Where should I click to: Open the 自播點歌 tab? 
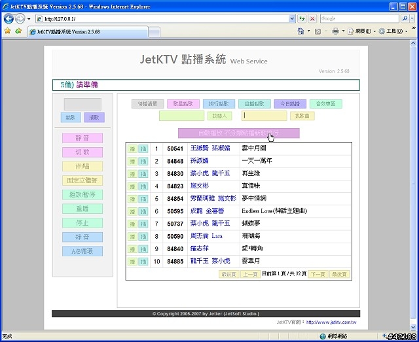click(255, 104)
